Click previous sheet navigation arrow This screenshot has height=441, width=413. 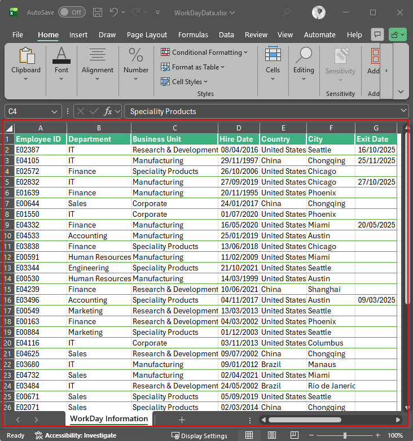click(x=18, y=420)
